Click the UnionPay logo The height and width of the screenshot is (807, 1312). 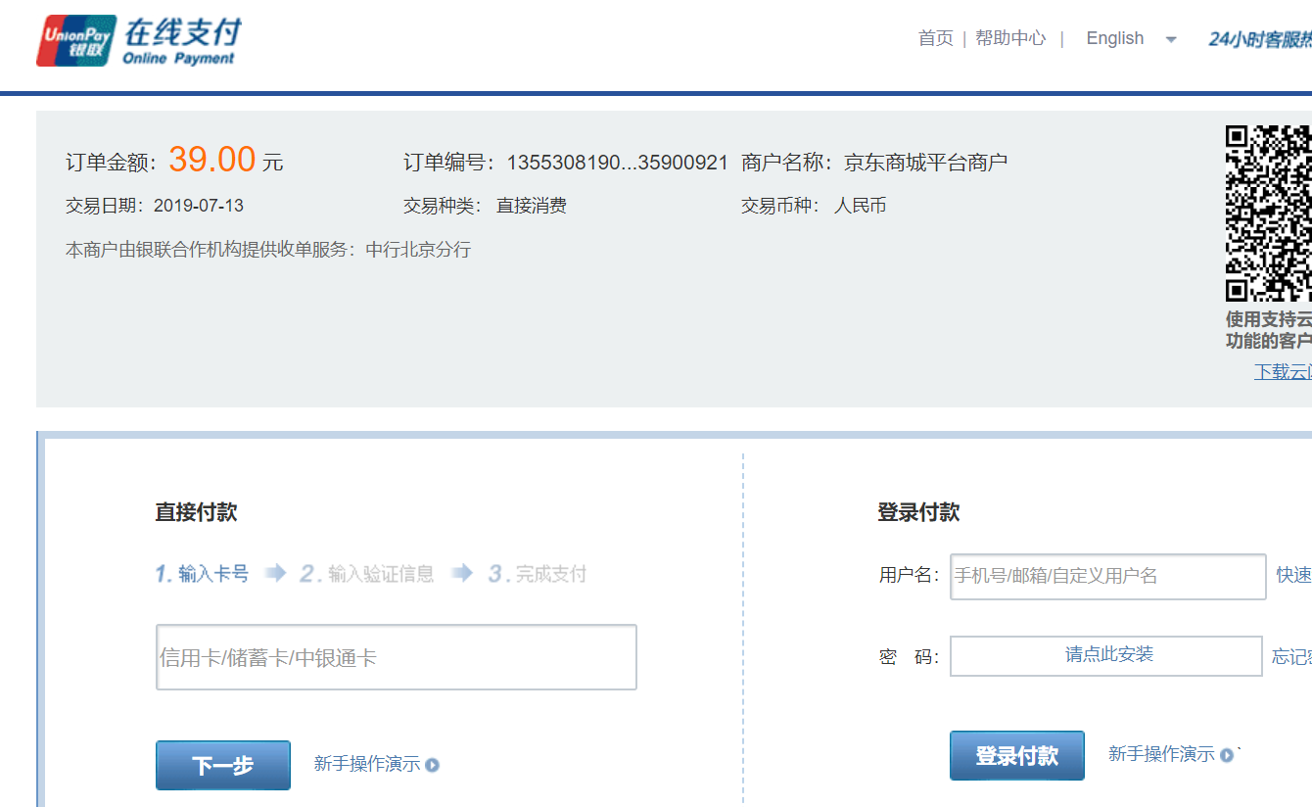76,41
